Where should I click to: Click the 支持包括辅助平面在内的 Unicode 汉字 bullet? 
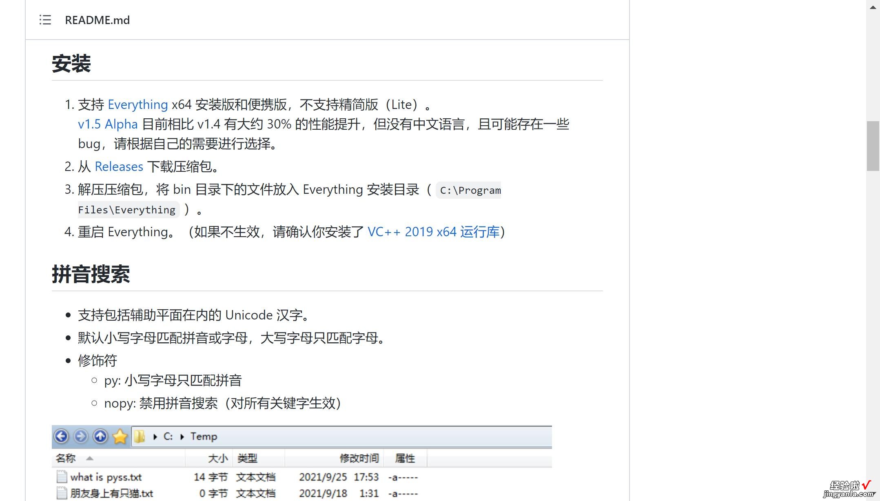click(x=194, y=315)
